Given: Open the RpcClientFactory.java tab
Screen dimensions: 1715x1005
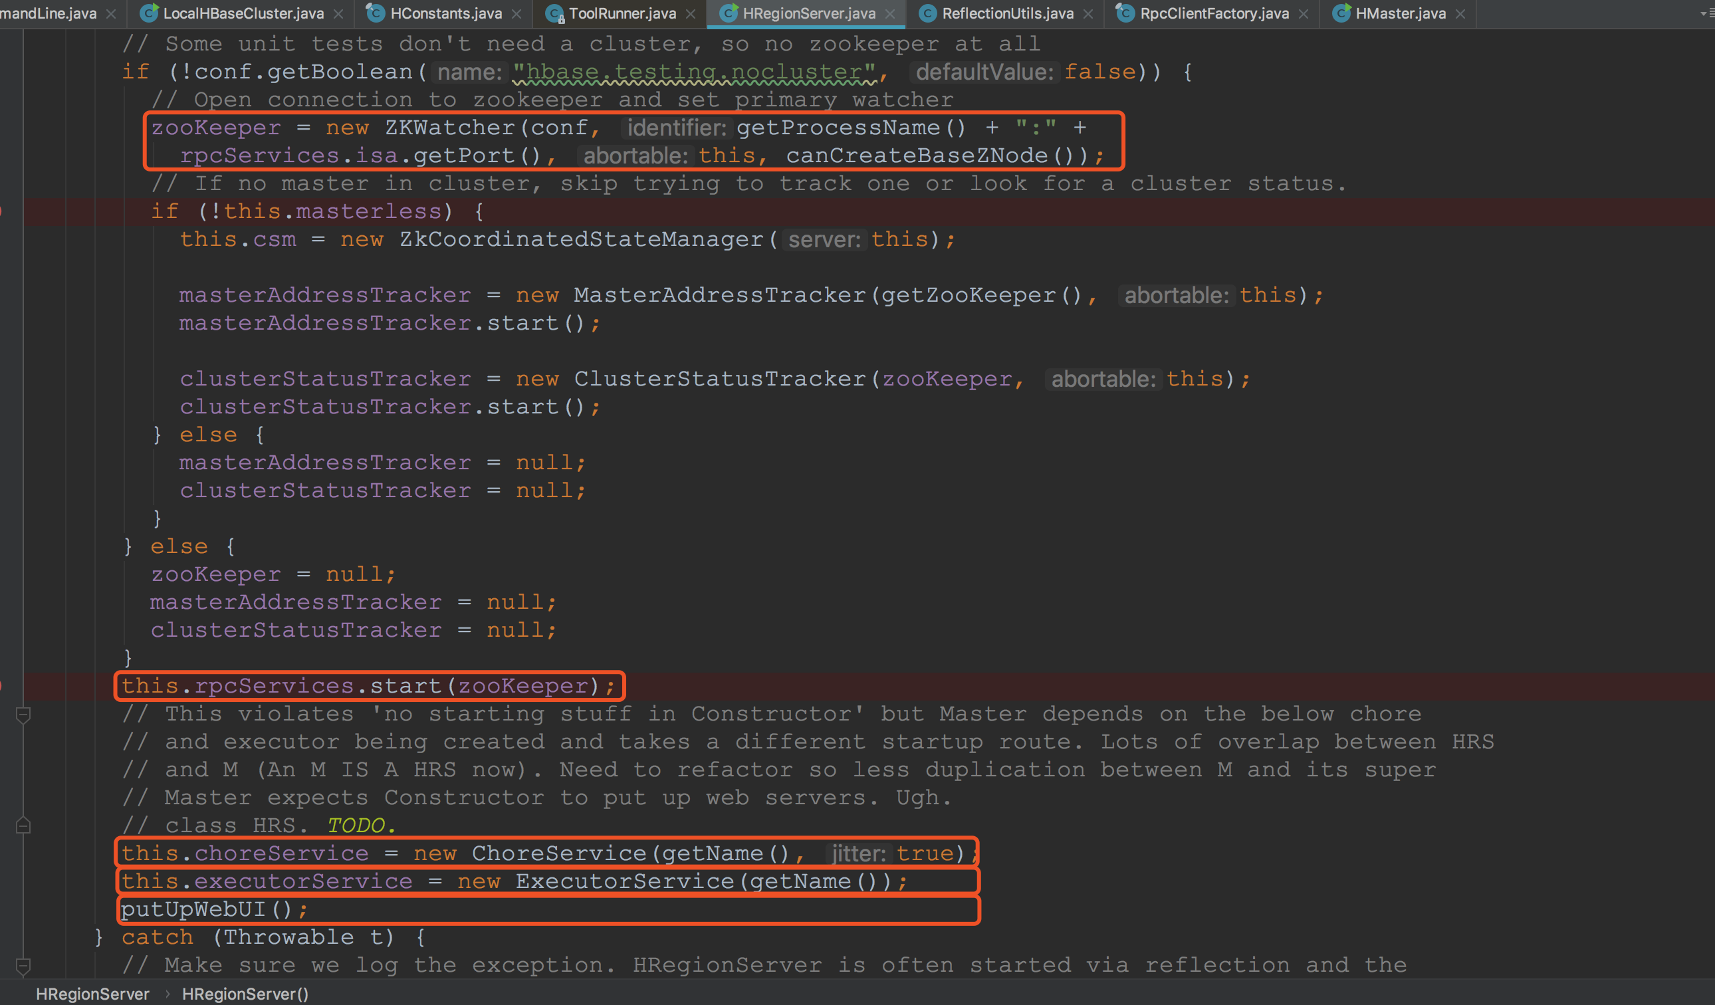Looking at the screenshot, I should click(1214, 13).
